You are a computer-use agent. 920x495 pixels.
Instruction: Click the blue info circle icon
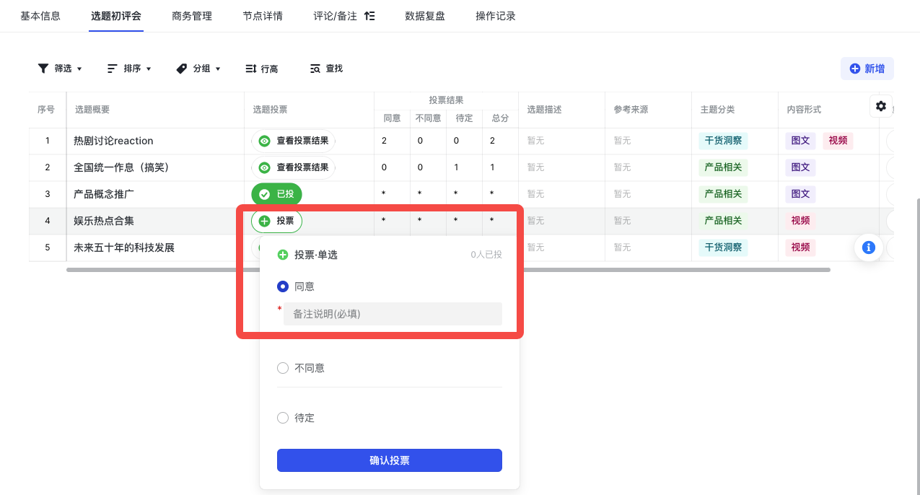869,247
